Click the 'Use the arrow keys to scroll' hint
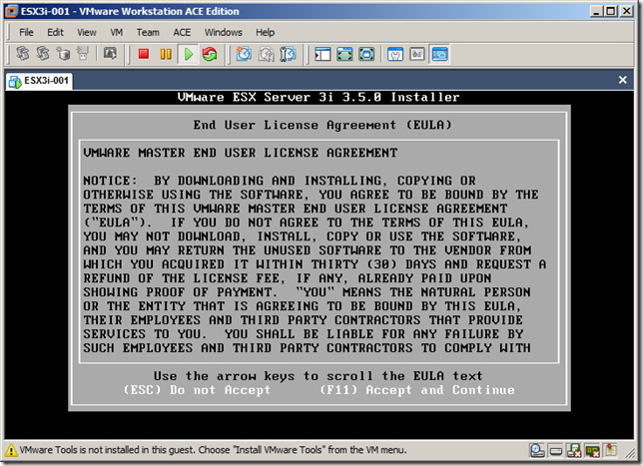643x466 pixels. coord(319,376)
